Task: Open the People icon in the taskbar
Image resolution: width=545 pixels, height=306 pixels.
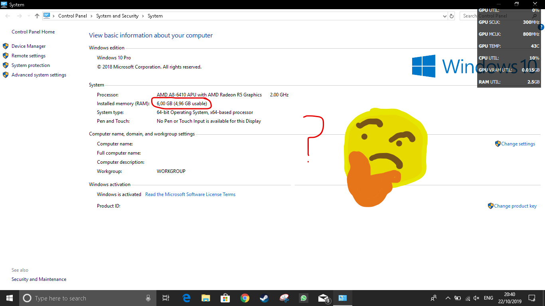Action: [x=434, y=298]
